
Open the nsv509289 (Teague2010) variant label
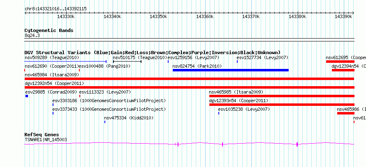[x=52, y=57]
